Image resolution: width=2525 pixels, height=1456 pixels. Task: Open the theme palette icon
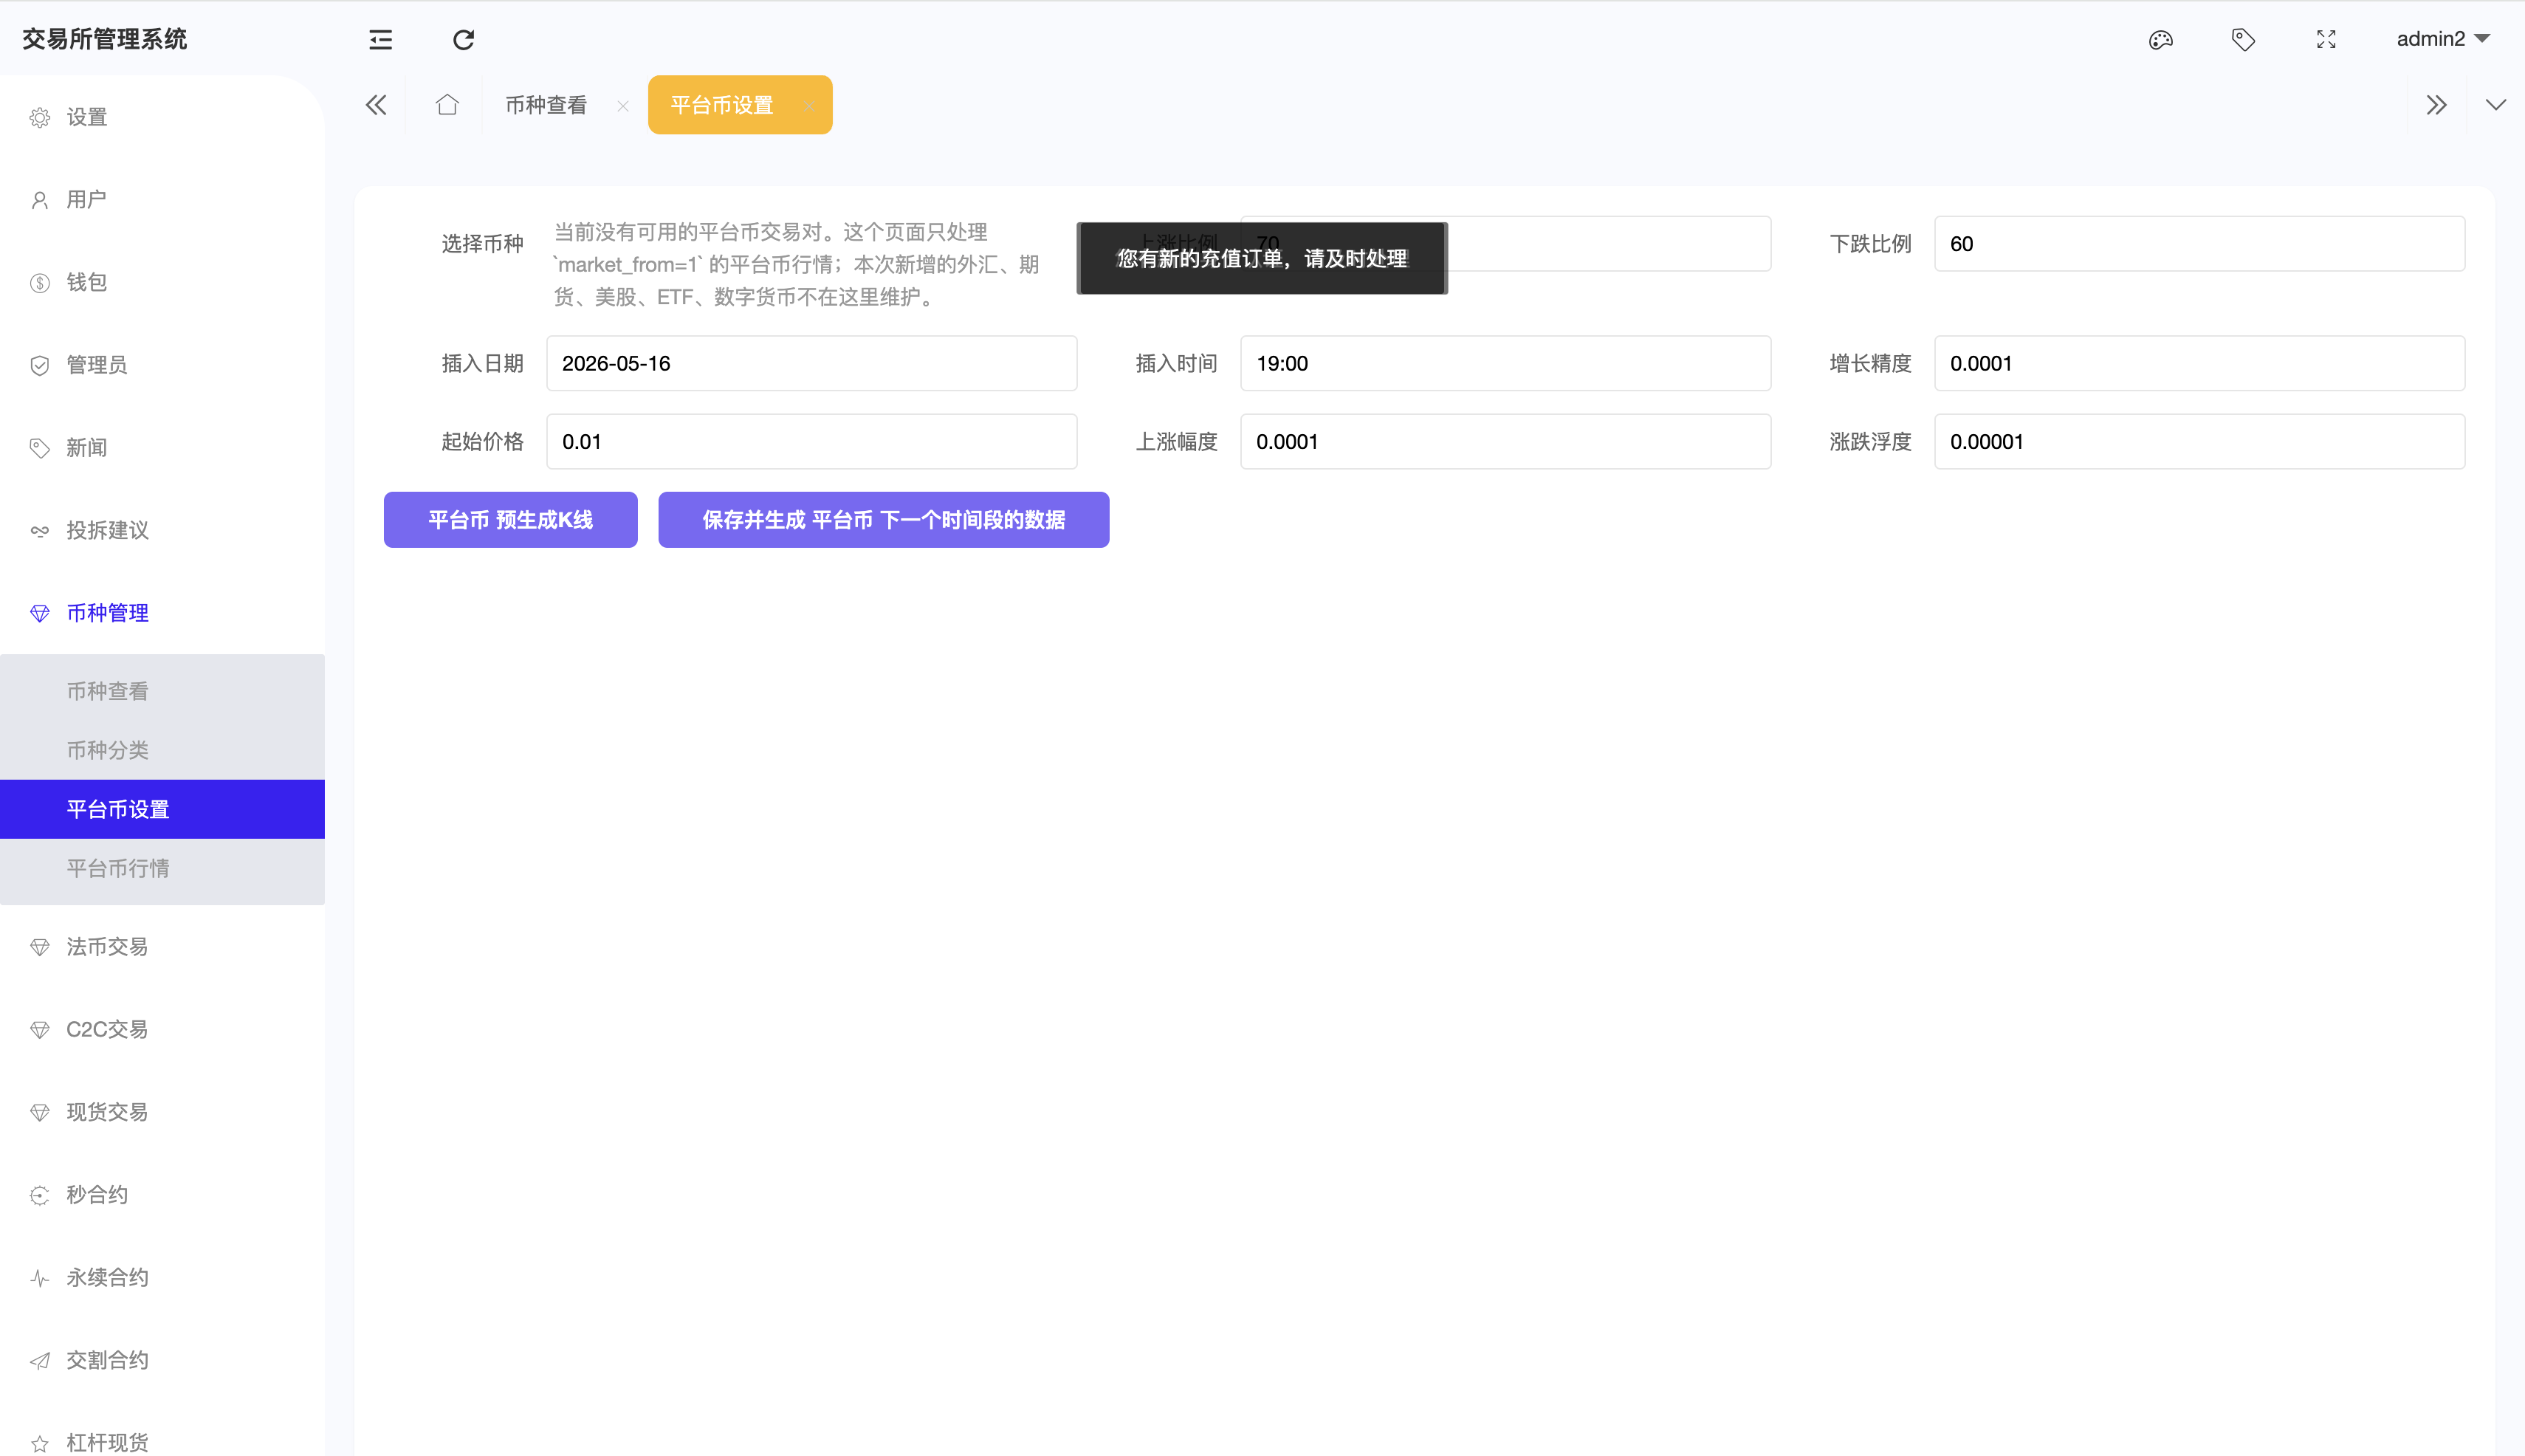pyautogui.click(x=2160, y=40)
